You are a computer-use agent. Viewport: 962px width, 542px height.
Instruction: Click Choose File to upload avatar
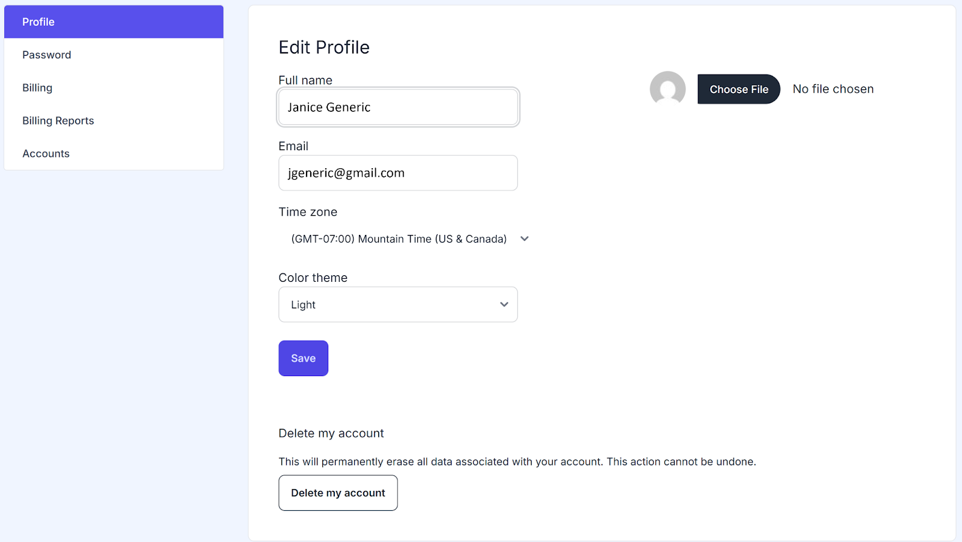738,90
